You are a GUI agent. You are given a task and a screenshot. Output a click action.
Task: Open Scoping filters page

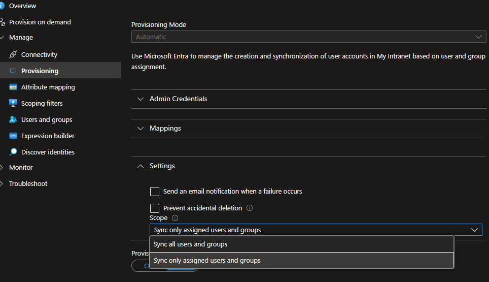click(42, 103)
